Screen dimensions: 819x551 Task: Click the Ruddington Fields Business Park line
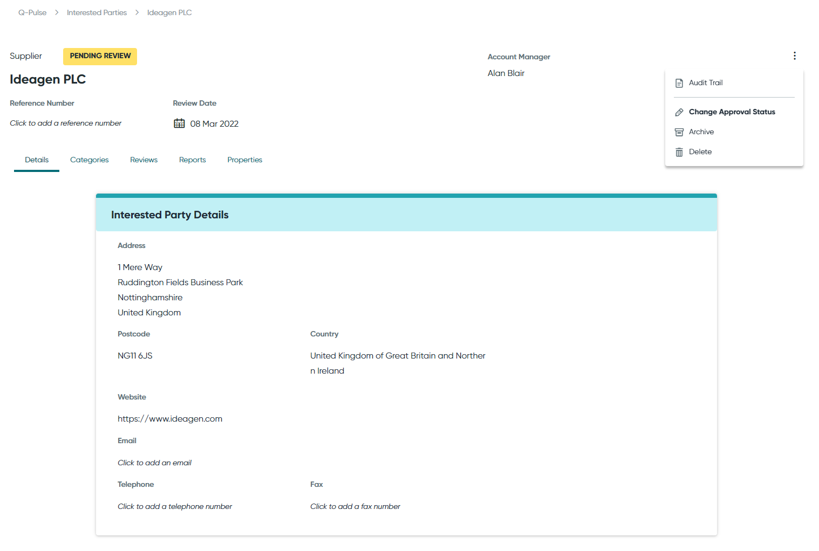tap(180, 283)
